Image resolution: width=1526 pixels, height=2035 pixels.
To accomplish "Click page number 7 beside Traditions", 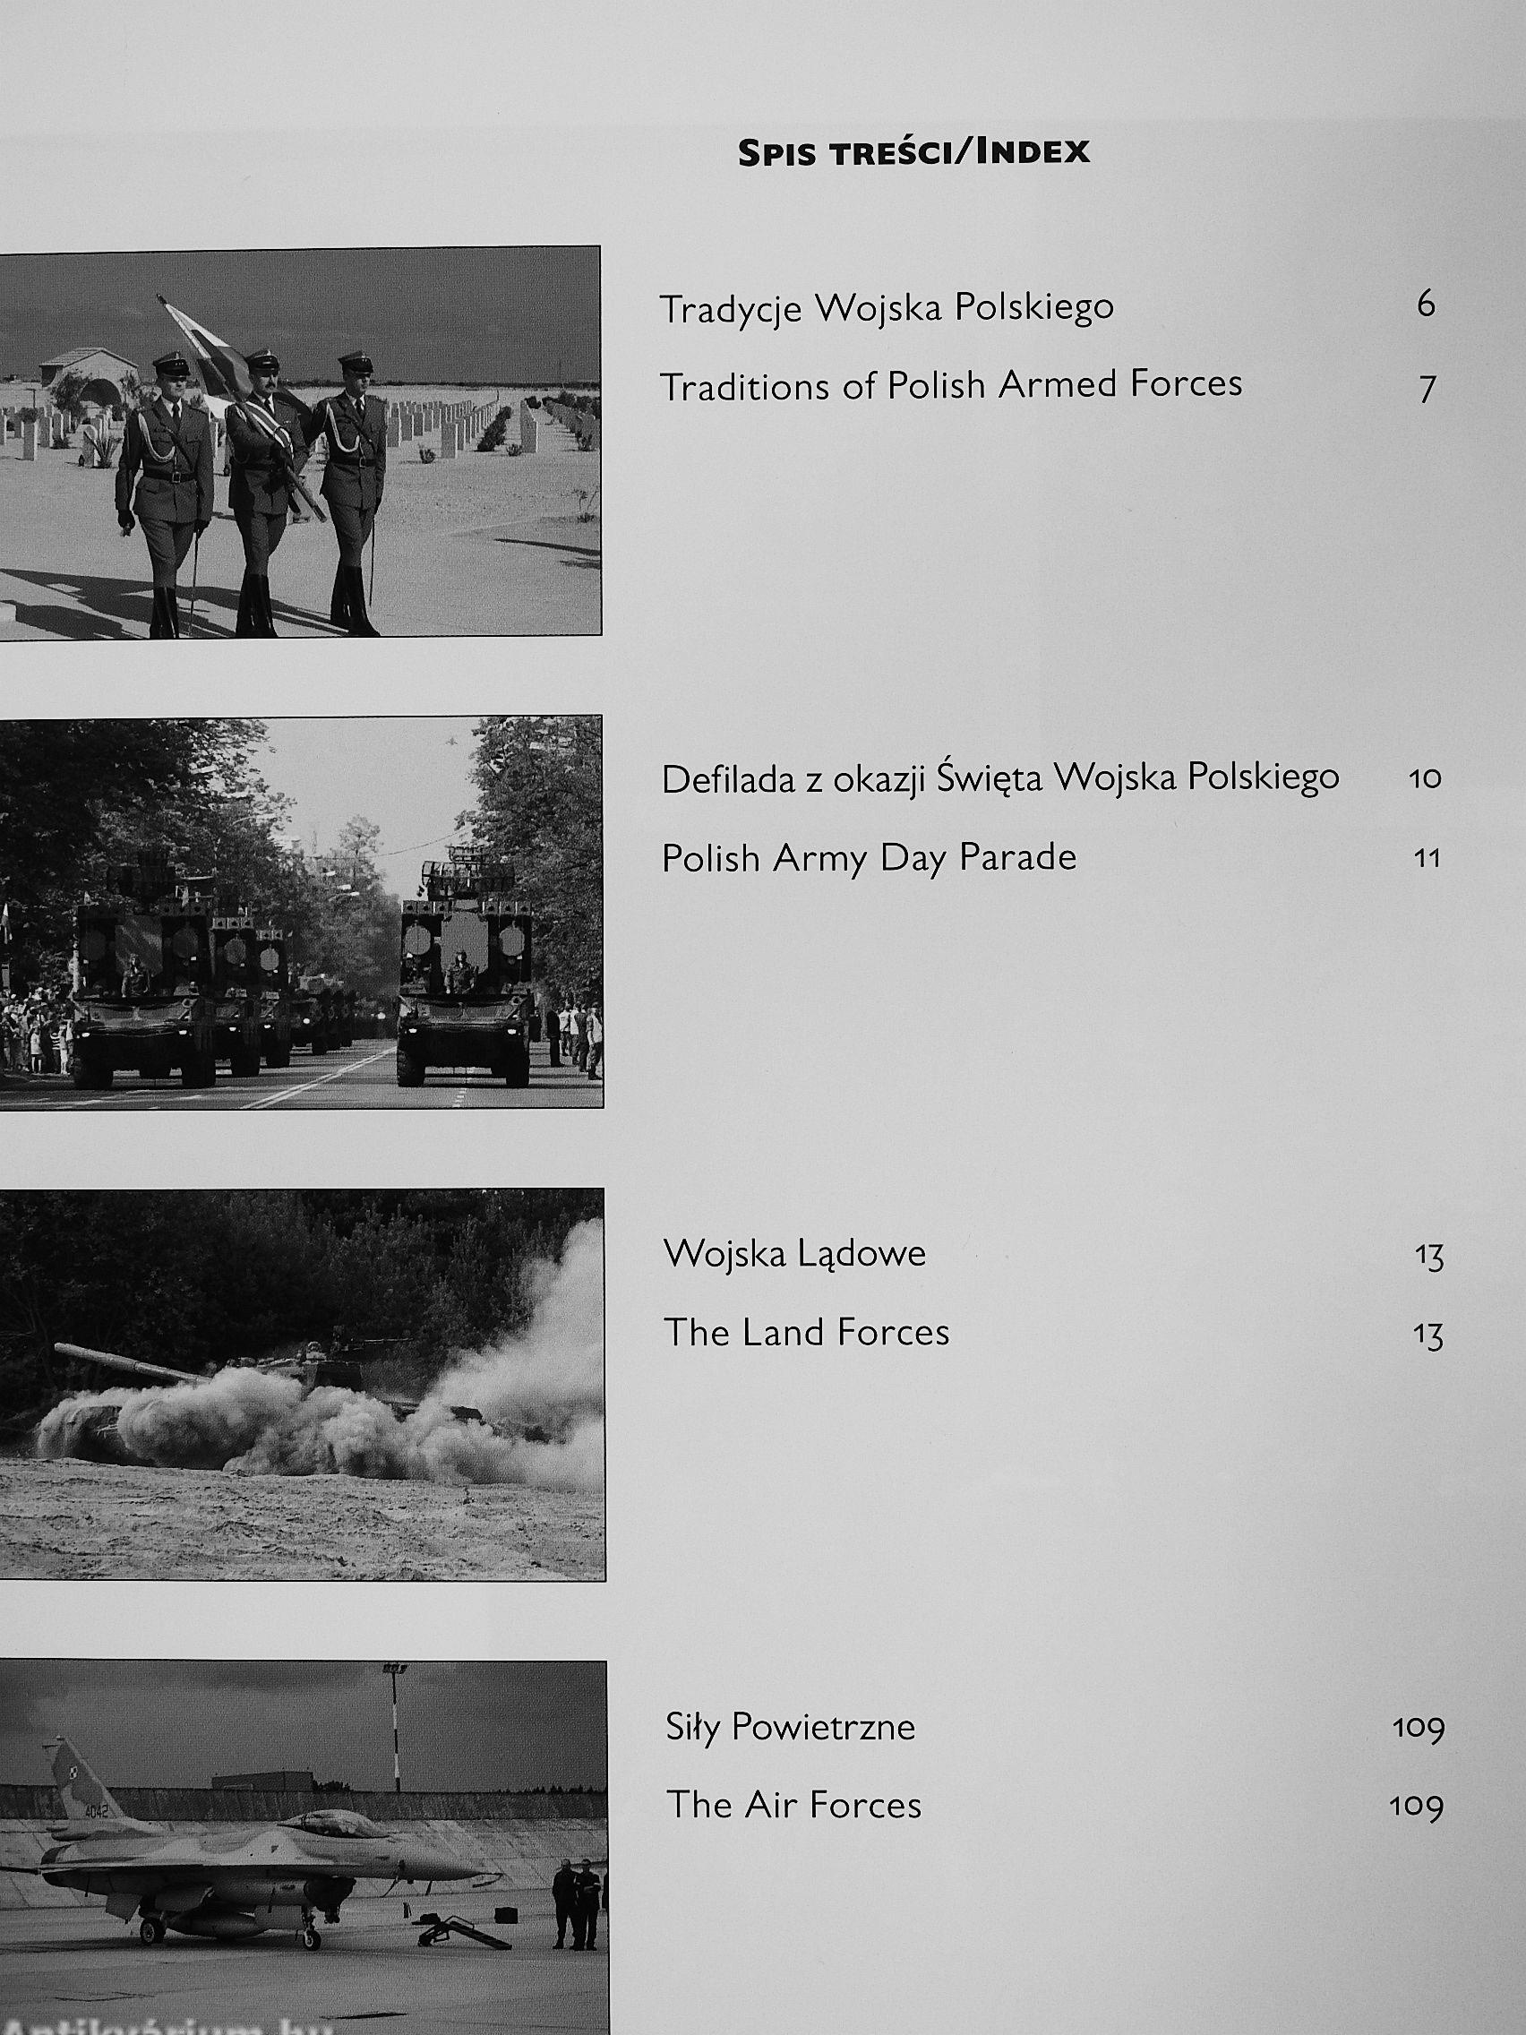I will tap(1426, 389).
